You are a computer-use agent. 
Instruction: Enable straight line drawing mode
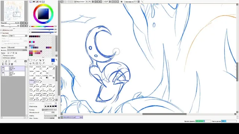coord(142,1)
